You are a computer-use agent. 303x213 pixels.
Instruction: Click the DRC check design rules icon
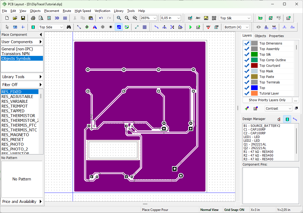[x=208, y=27]
